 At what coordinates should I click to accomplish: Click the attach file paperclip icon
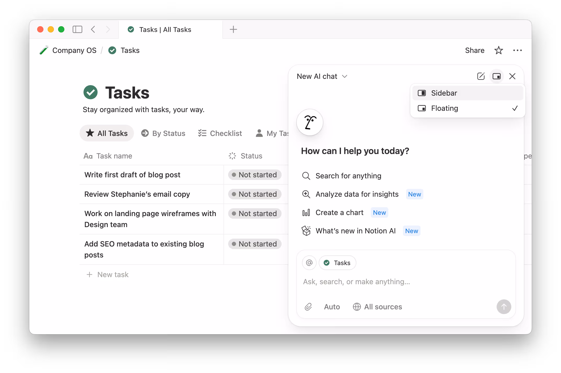(x=308, y=307)
